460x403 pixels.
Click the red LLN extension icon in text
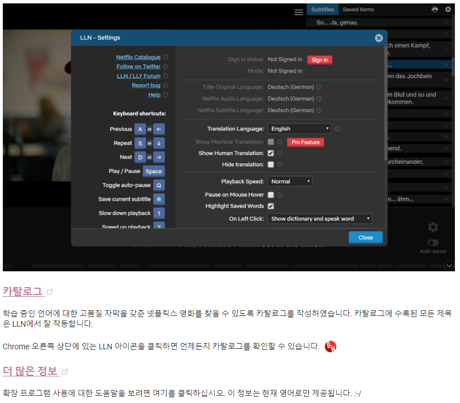(331, 346)
